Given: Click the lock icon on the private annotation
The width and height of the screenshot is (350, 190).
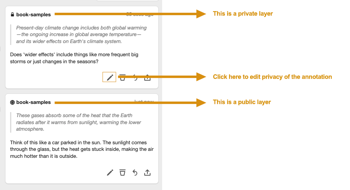Looking at the screenshot, I should 12,15.
